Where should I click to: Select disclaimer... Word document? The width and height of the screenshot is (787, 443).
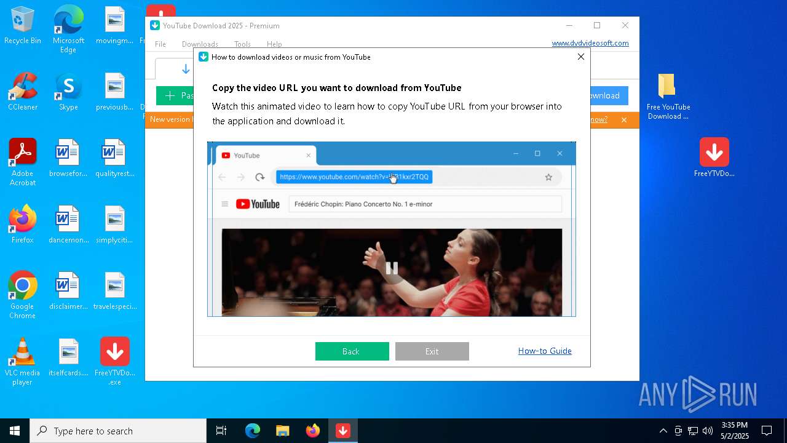68,292
